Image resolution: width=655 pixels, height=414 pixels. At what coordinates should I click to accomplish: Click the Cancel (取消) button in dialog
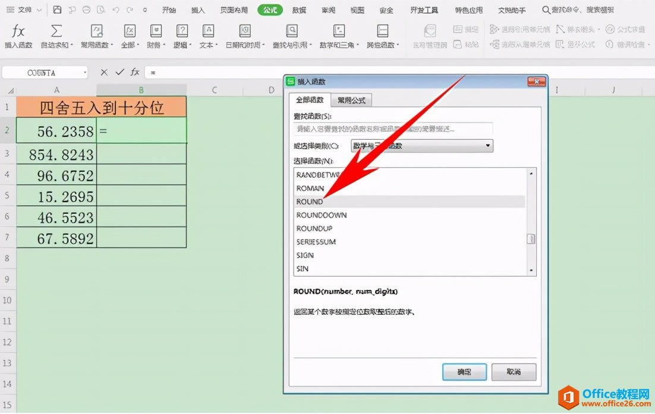click(x=514, y=372)
